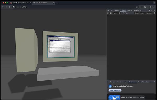Open the AI assistance drawer tab
Screen dimensions: 157x100
[x=121, y=82]
